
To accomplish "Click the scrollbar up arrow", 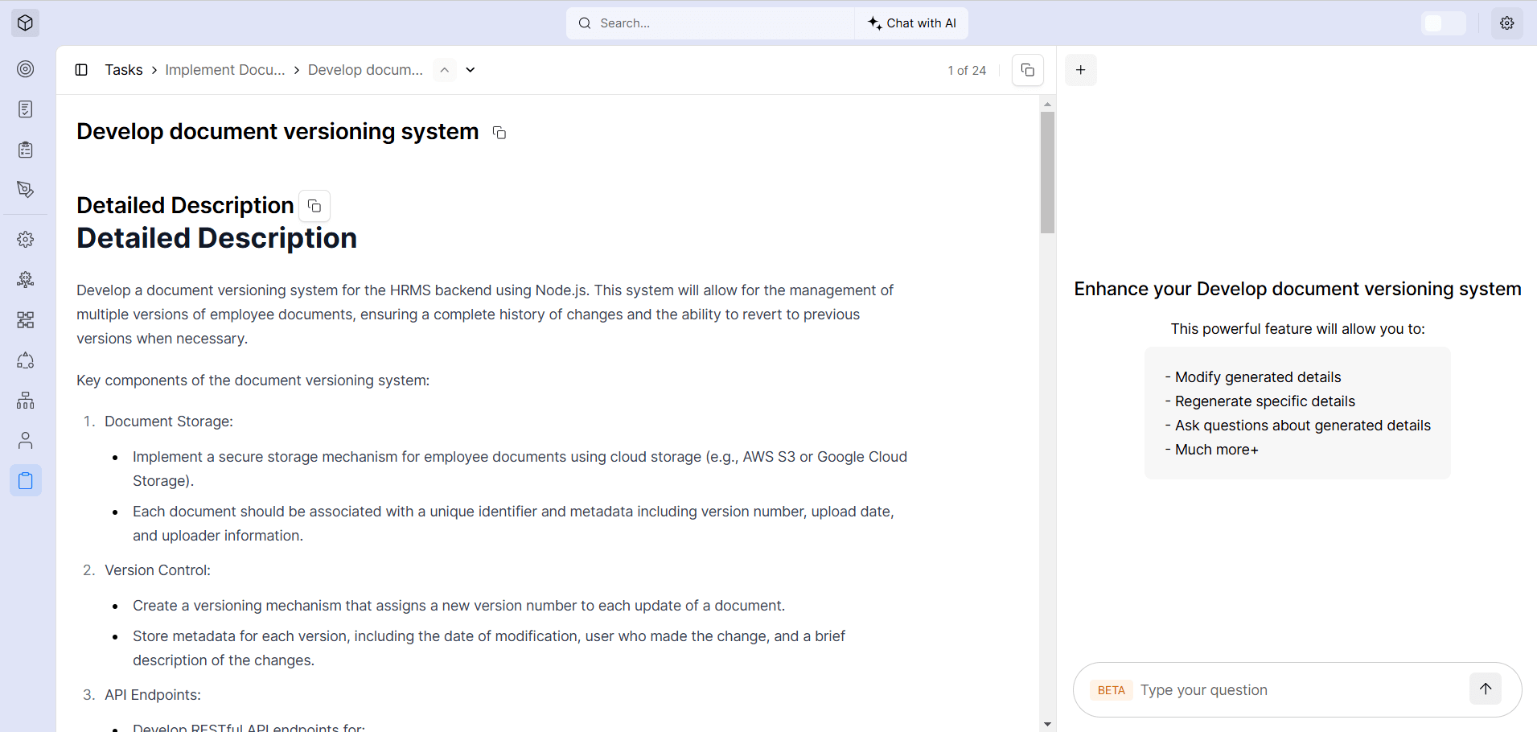I will click(1047, 104).
